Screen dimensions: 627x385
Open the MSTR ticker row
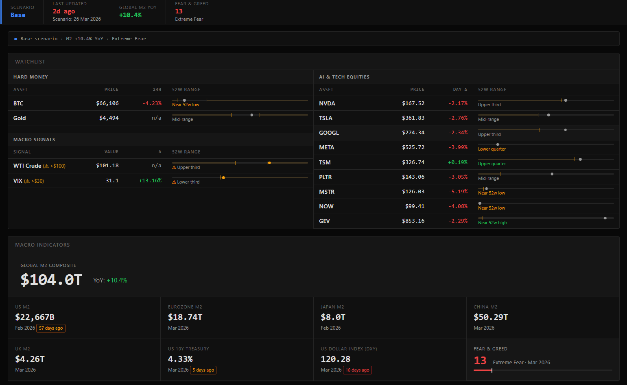click(327, 191)
